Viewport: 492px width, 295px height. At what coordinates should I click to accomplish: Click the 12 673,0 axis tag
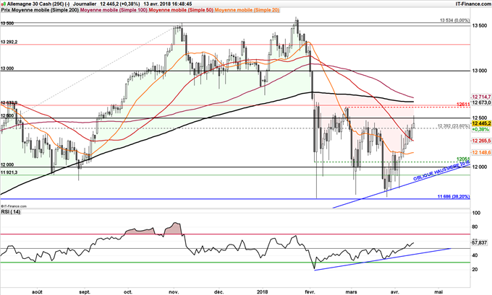481,102
